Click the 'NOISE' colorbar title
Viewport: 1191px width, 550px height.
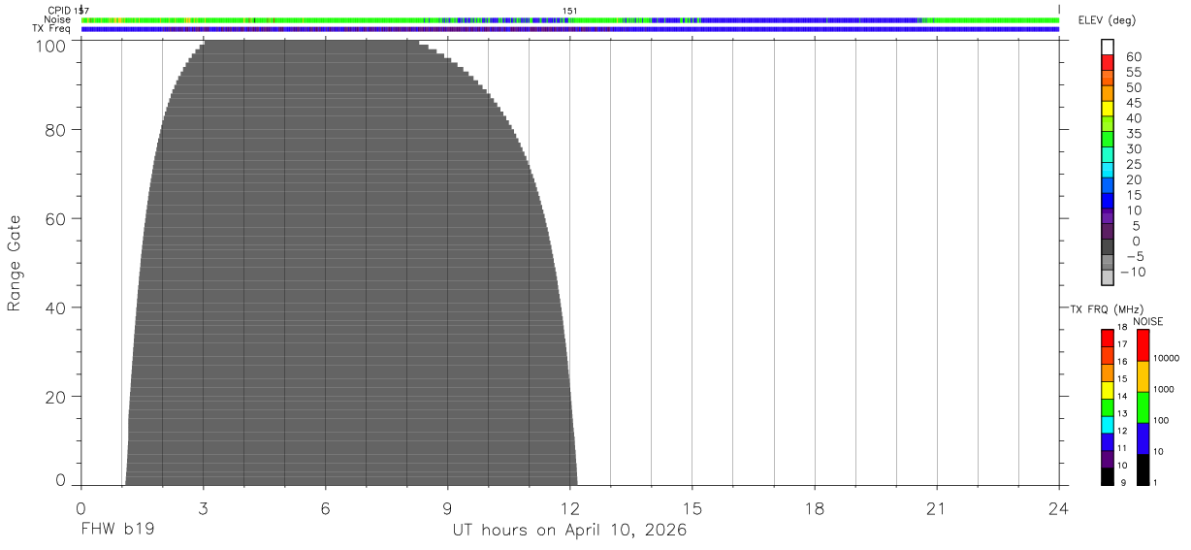(1147, 321)
